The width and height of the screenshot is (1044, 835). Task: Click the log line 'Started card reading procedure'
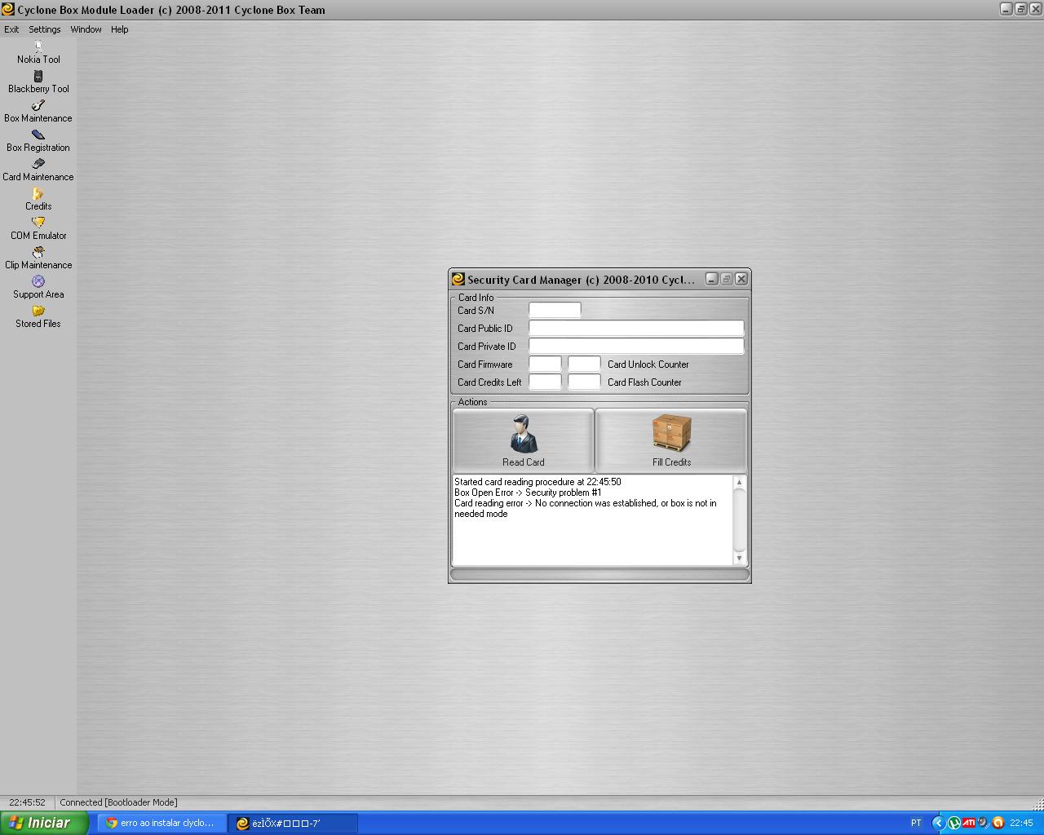point(537,482)
